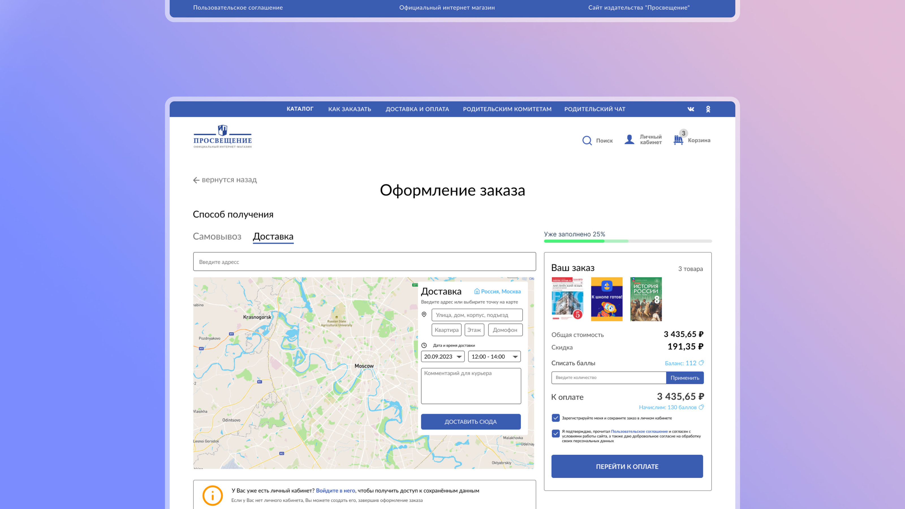Uncheck 'Зарегистрируйте меня и сохраните заказ' checkbox
The height and width of the screenshot is (509, 905).
pyautogui.click(x=555, y=418)
